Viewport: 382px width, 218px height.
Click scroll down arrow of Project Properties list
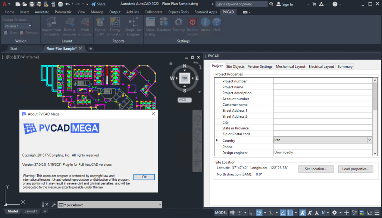375,153
